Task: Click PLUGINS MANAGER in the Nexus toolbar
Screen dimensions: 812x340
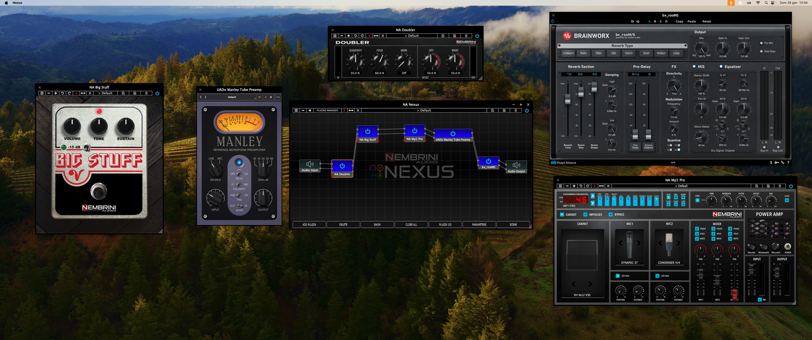Action: [327, 110]
